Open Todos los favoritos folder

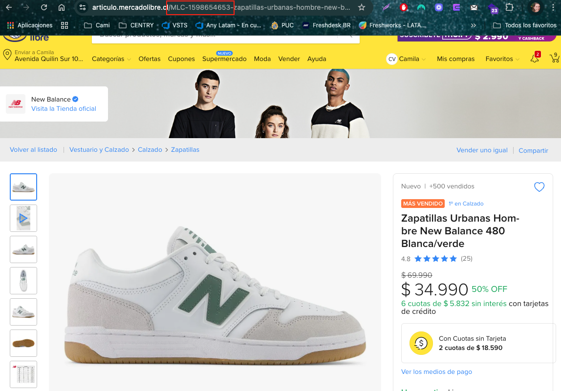coord(524,25)
